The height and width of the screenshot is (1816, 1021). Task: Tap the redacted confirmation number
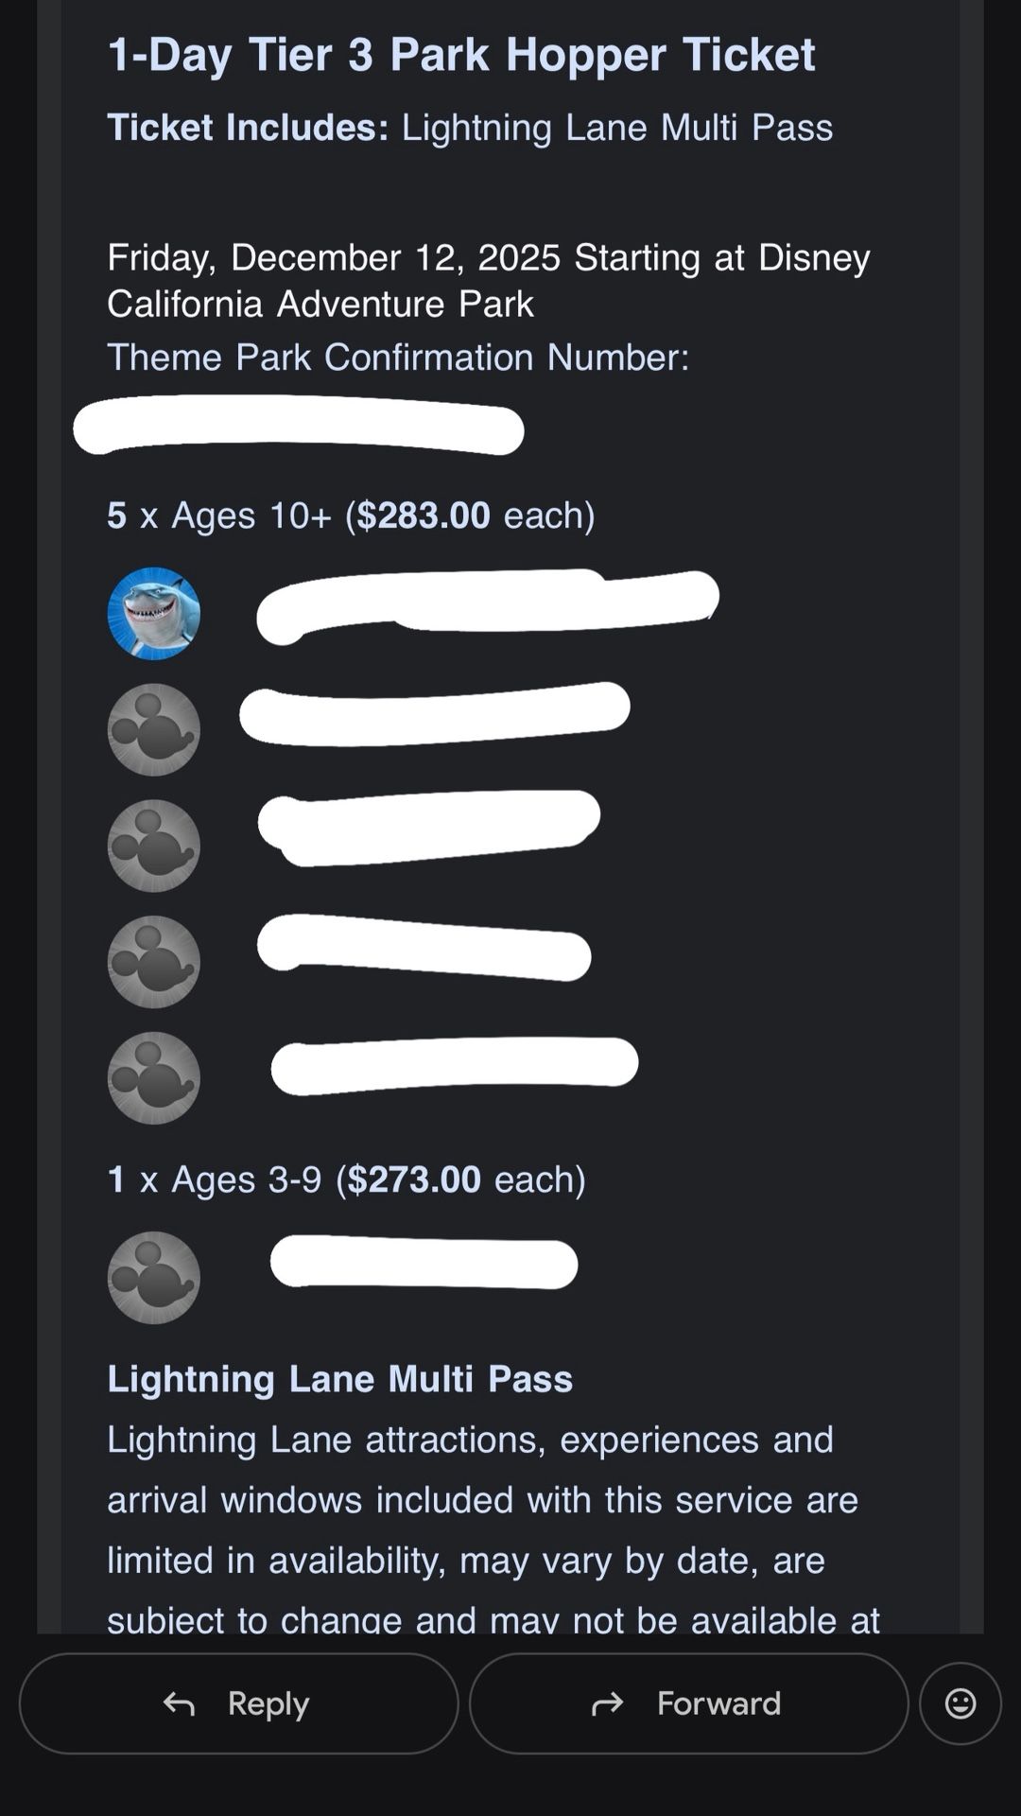point(299,427)
